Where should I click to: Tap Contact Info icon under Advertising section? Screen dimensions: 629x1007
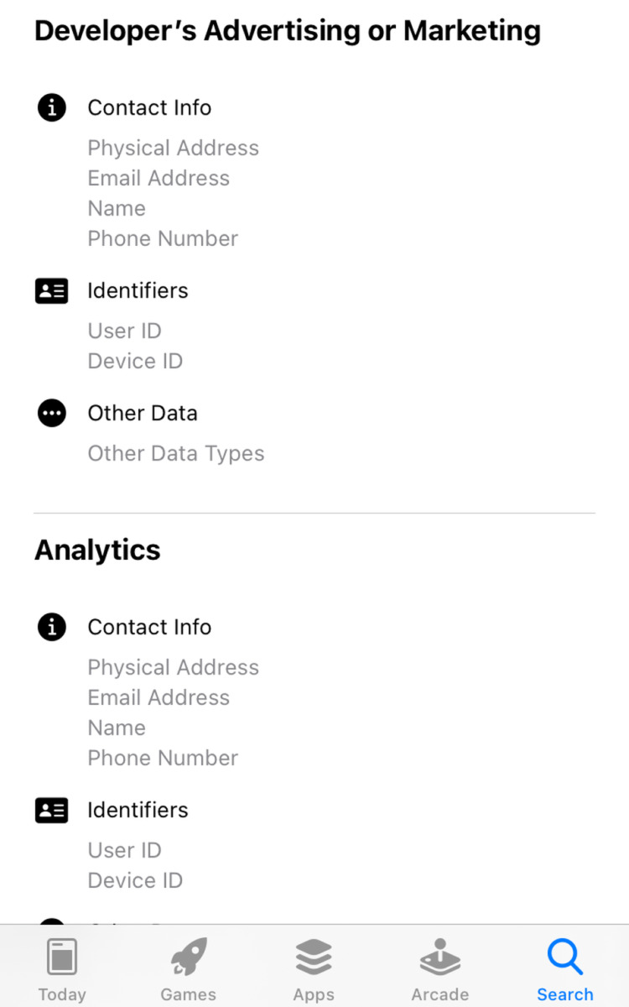pyautogui.click(x=52, y=107)
